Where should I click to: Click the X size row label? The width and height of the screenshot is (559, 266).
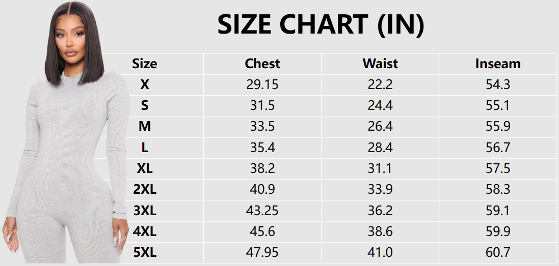coord(145,84)
